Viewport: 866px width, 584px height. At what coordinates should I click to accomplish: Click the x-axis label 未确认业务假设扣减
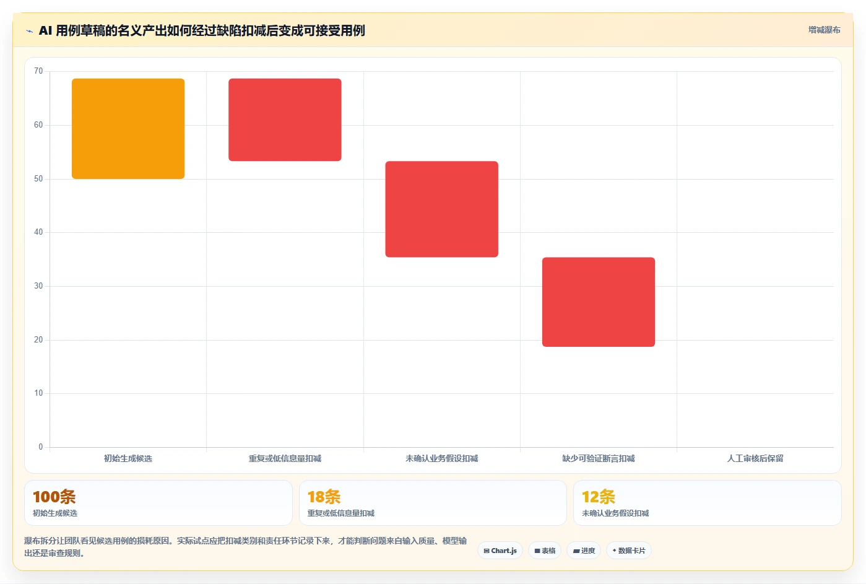442,458
